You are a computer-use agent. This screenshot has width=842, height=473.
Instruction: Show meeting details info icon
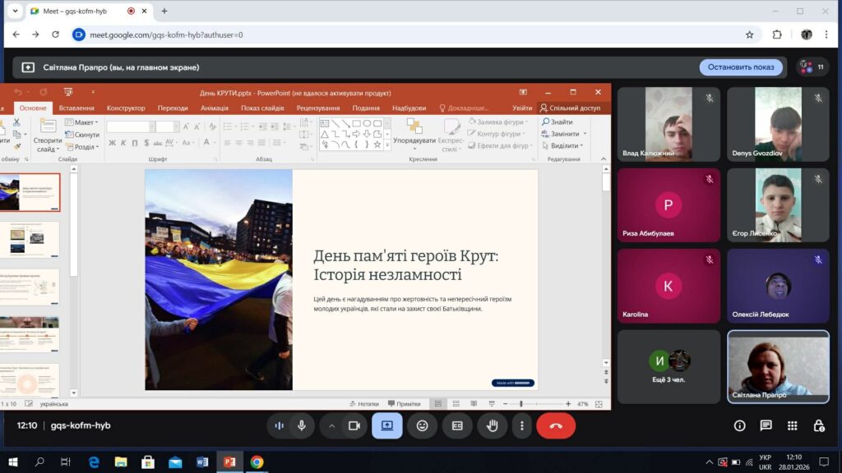[739, 425]
